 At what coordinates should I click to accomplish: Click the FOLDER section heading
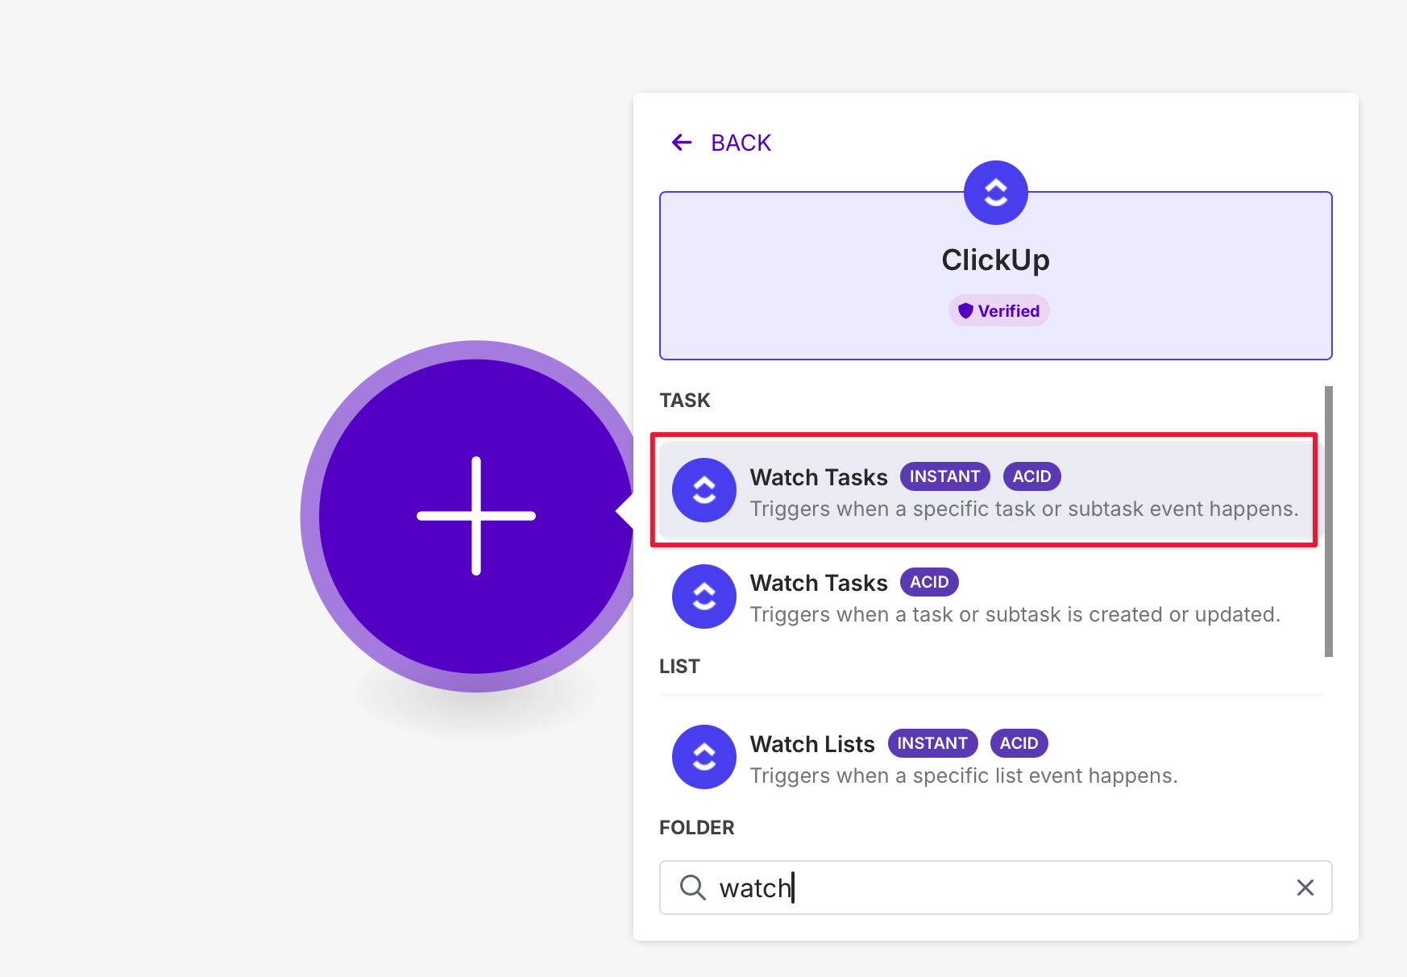697,828
